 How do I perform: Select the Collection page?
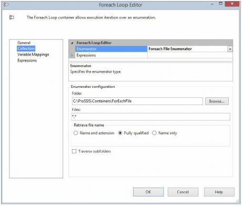(26, 48)
